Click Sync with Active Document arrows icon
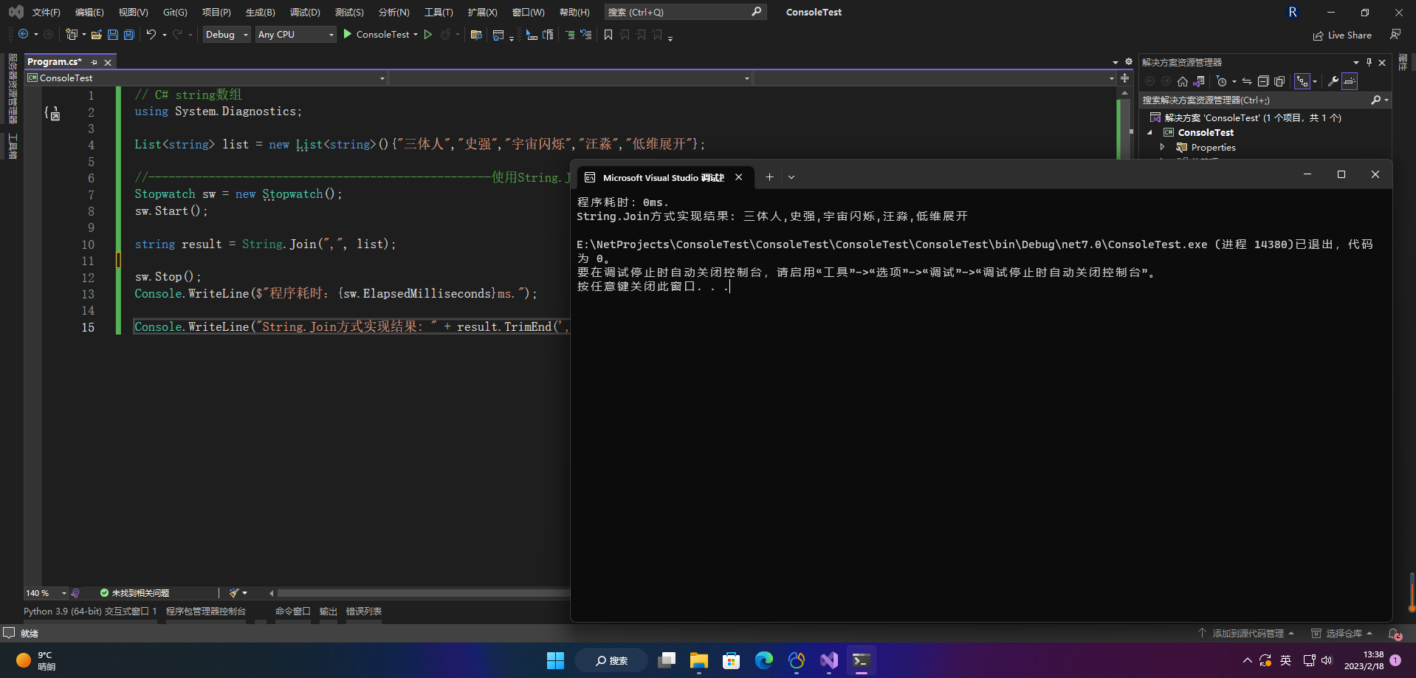Screen dimensions: 1416x678 [1247, 81]
